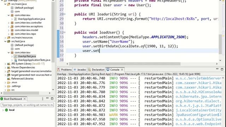Expand the com.interview.repo package
226x127 pixels.
point(8,34)
